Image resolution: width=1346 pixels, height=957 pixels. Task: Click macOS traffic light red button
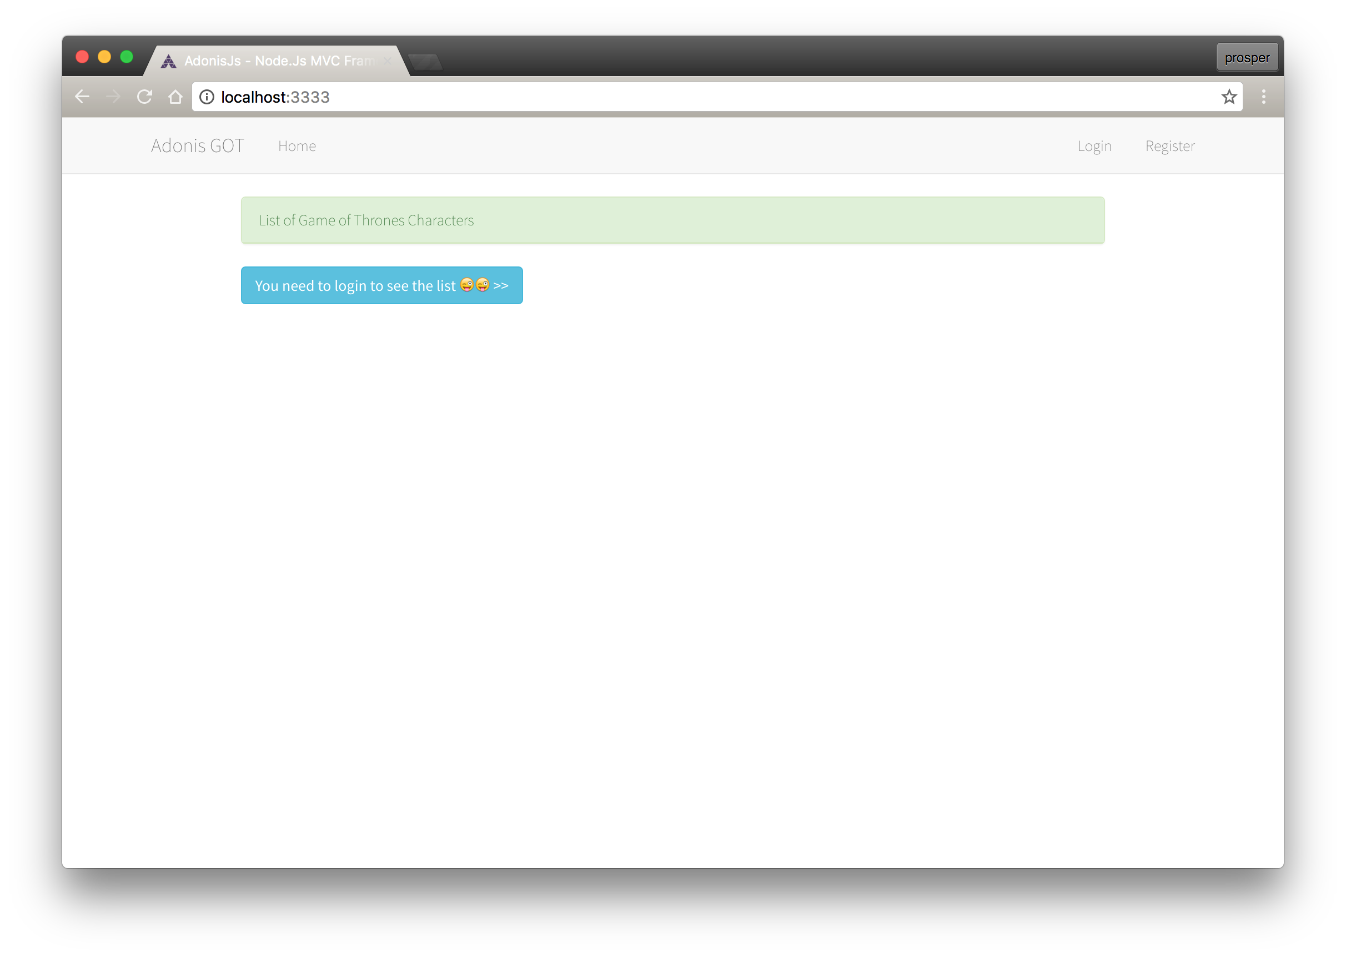(x=82, y=58)
